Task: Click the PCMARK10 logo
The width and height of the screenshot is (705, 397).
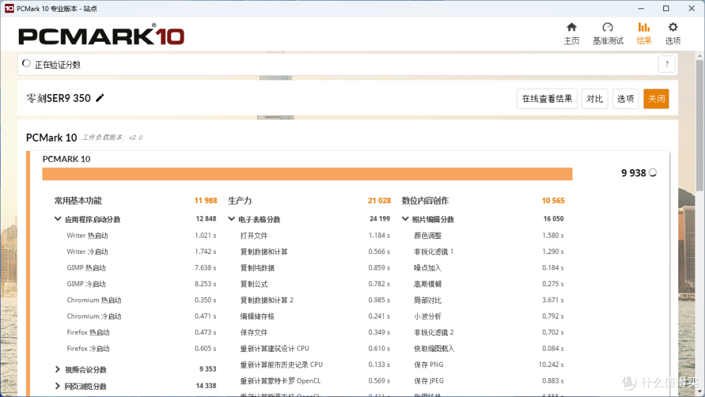Action: point(101,35)
